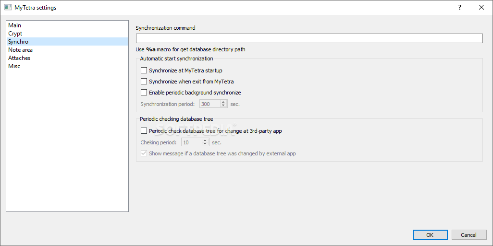Confirm settings with the OK button
The height and width of the screenshot is (246, 493).
tap(430, 234)
